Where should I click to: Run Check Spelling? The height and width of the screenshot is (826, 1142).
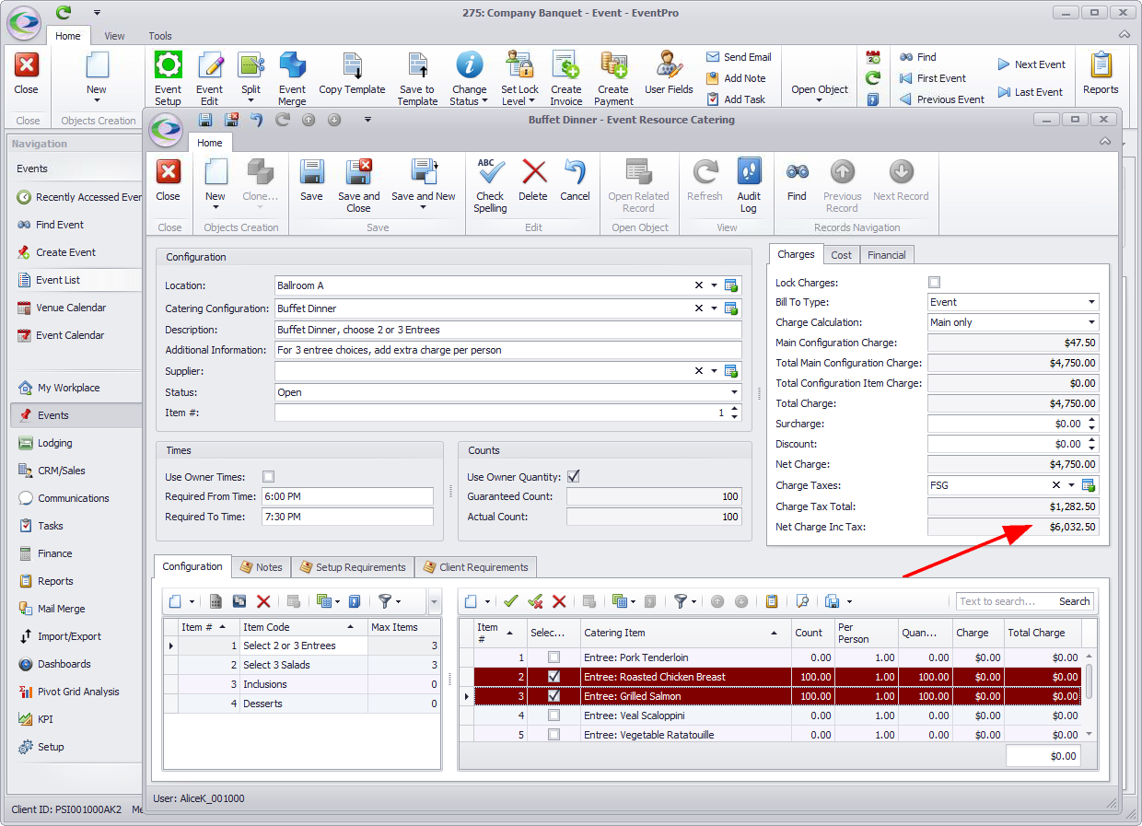point(490,184)
